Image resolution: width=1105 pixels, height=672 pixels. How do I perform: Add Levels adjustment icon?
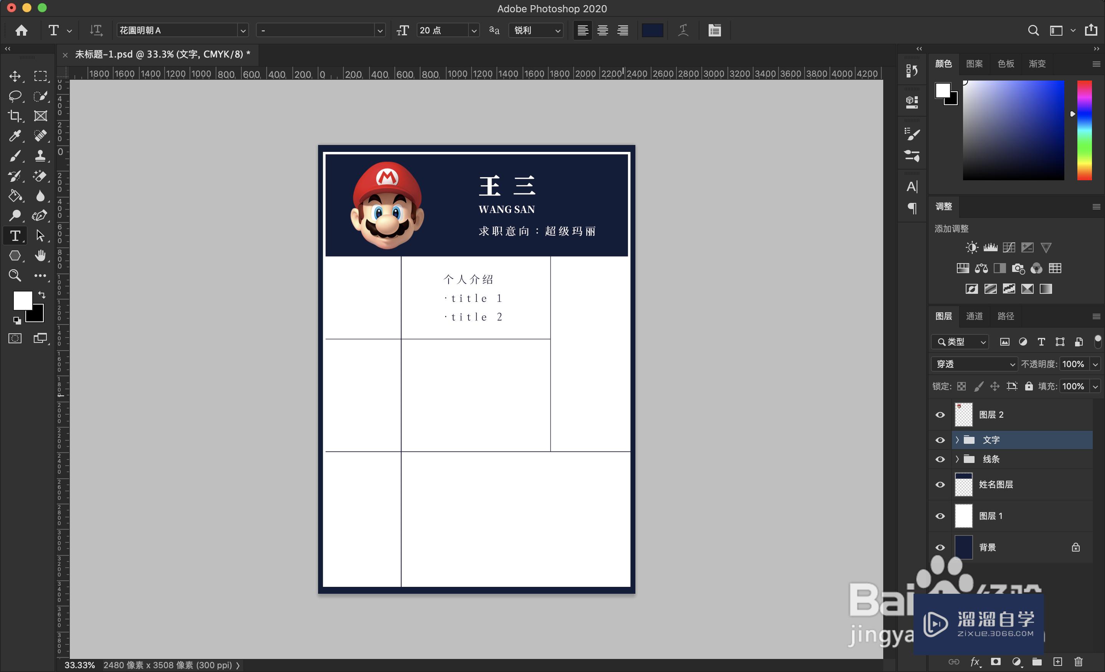(x=990, y=247)
